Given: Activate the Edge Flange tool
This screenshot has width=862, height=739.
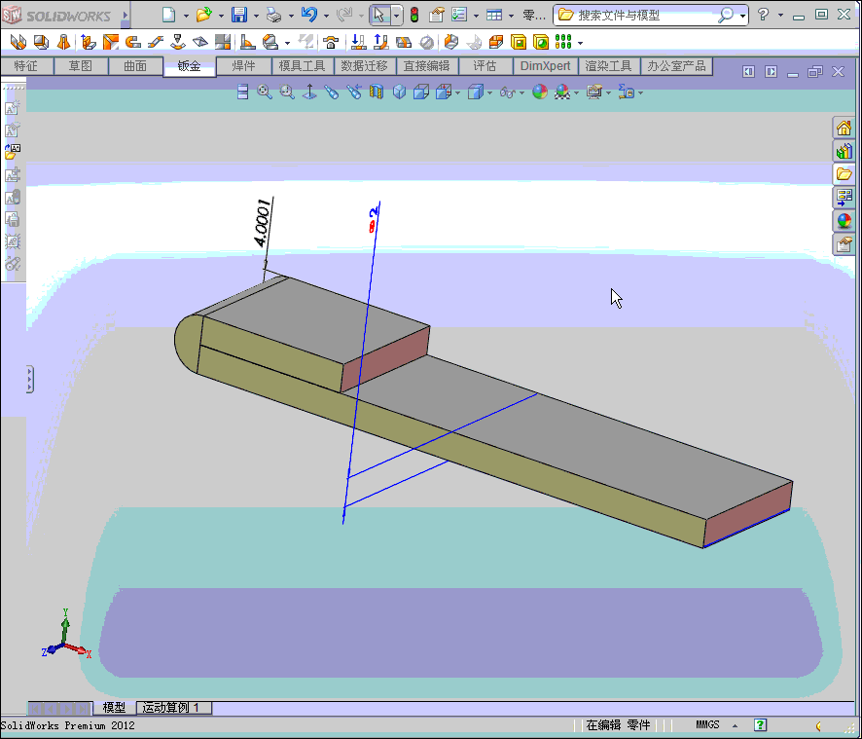Looking at the screenshot, I should (88, 42).
